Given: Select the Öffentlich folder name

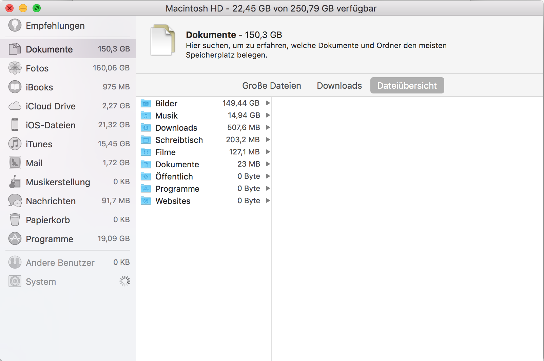Looking at the screenshot, I should point(174,176).
